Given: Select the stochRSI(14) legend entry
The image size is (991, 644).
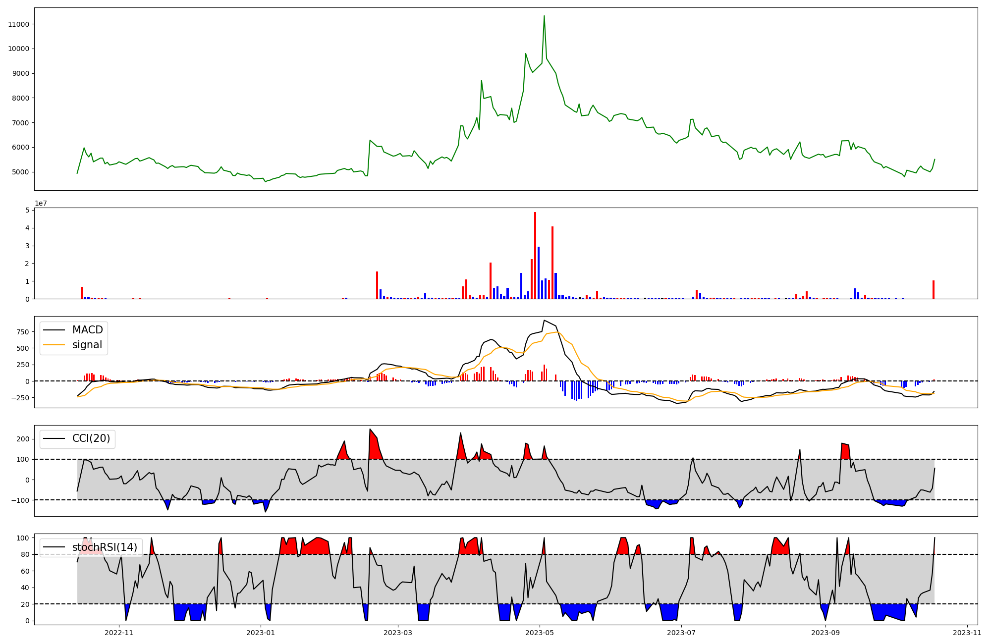Looking at the screenshot, I should [105, 547].
